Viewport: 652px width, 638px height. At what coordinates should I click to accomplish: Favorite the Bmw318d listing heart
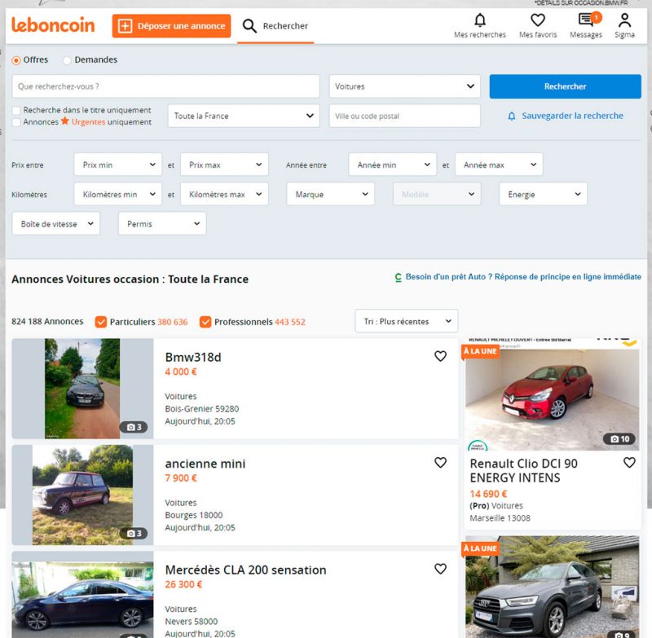[x=440, y=356]
